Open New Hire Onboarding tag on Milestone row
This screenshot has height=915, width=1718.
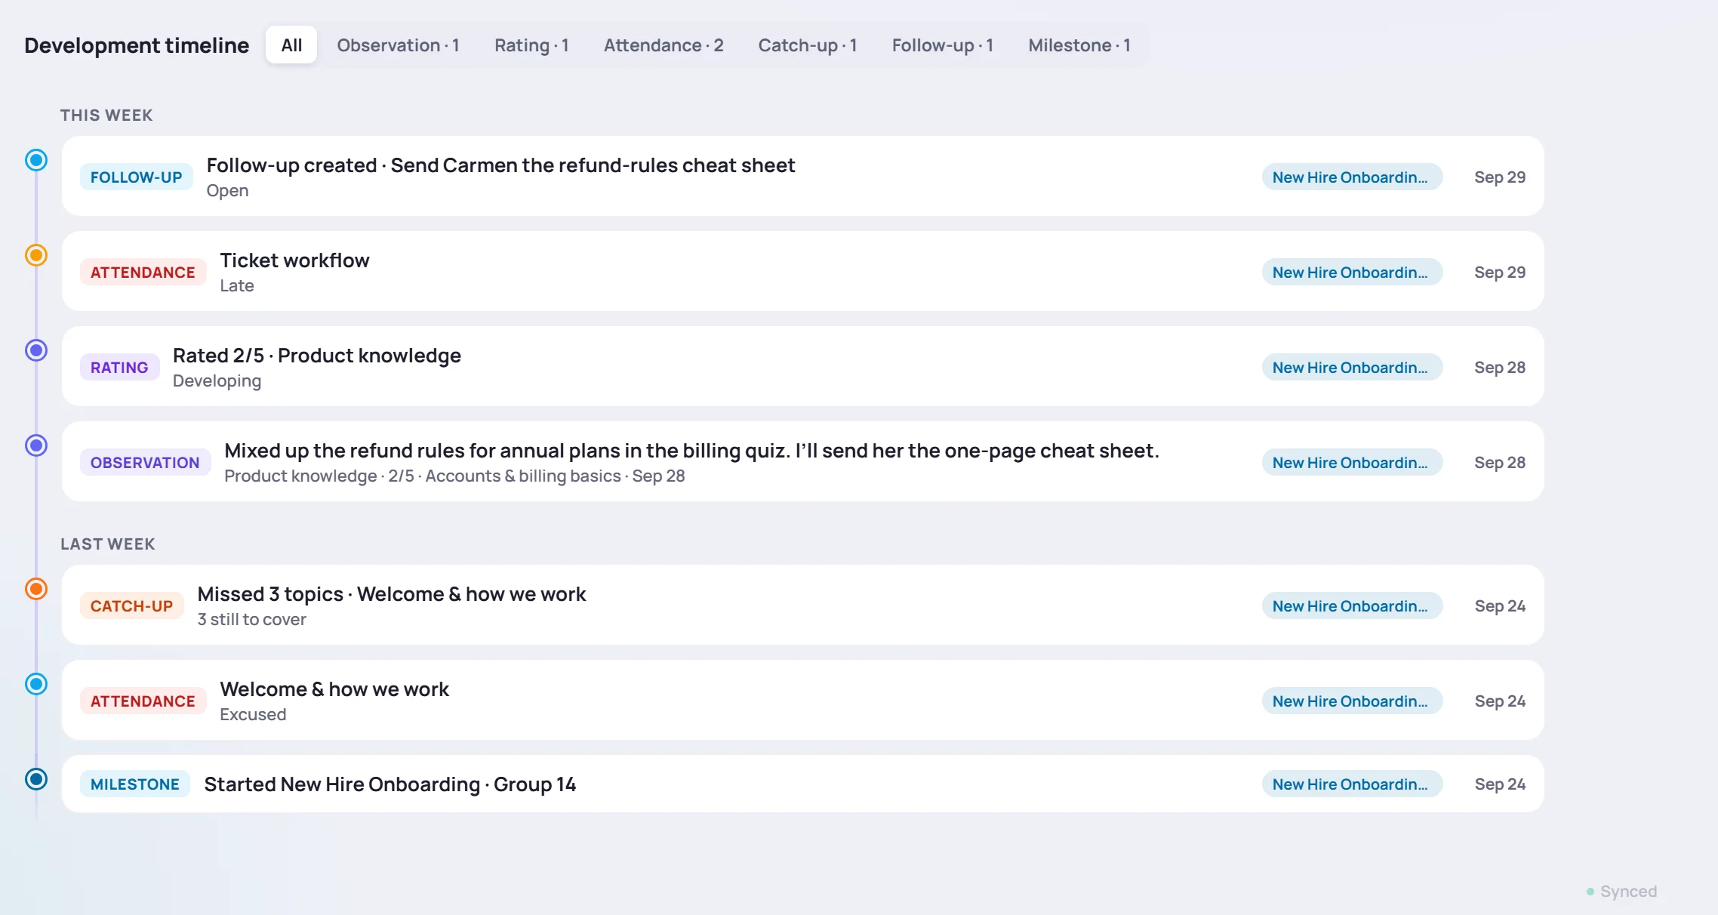pos(1352,784)
